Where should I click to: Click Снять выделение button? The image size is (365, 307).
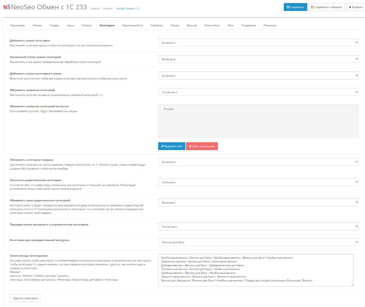[x=202, y=146]
